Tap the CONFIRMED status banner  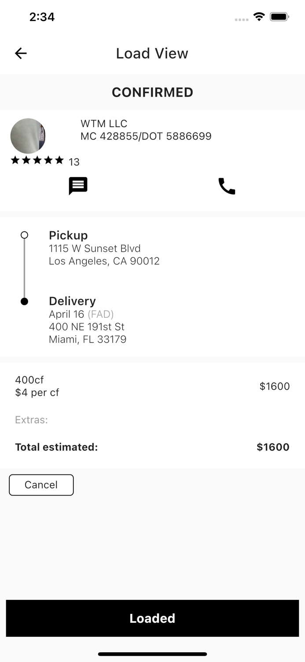click(x=152, y=92)
